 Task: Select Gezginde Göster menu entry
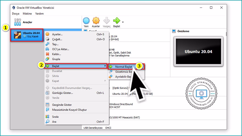point(77,105)
